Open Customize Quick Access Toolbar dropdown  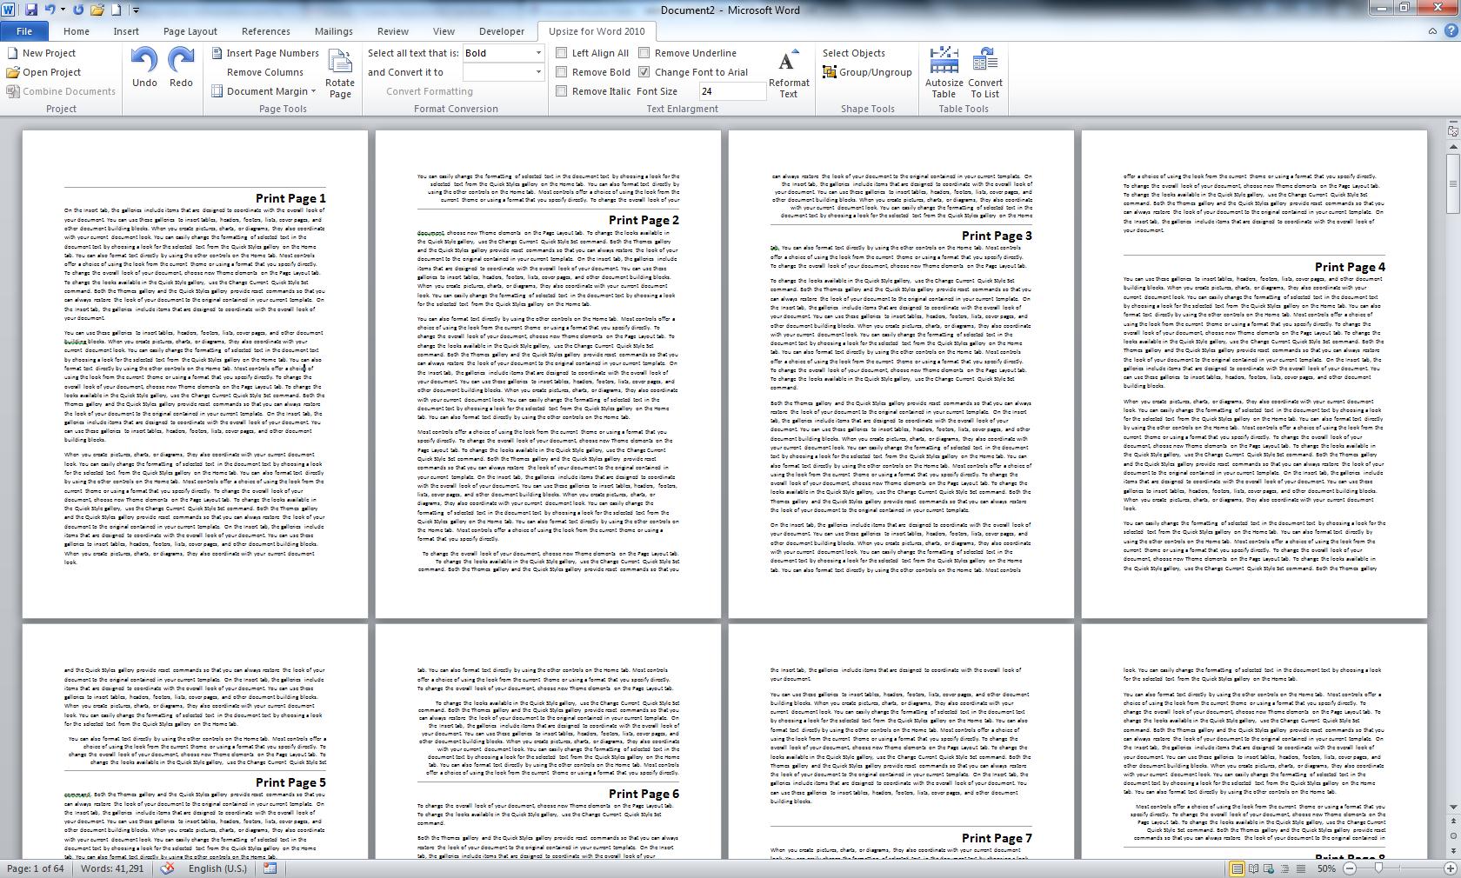136,10
